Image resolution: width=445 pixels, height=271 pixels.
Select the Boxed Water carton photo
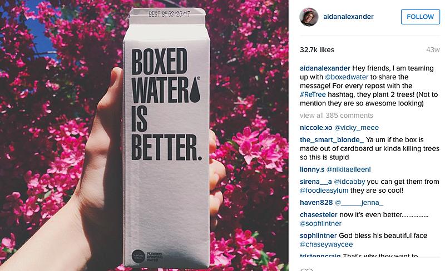pos(144,135)
